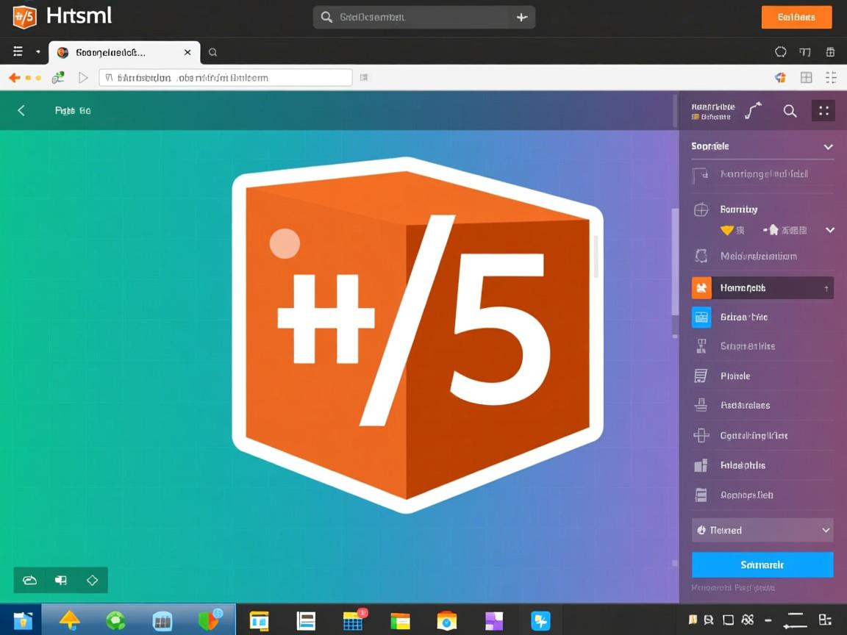The image size is (847, 635).
Task: Open the magnifier search icon in sidebar header
Action: coord(790,111)
